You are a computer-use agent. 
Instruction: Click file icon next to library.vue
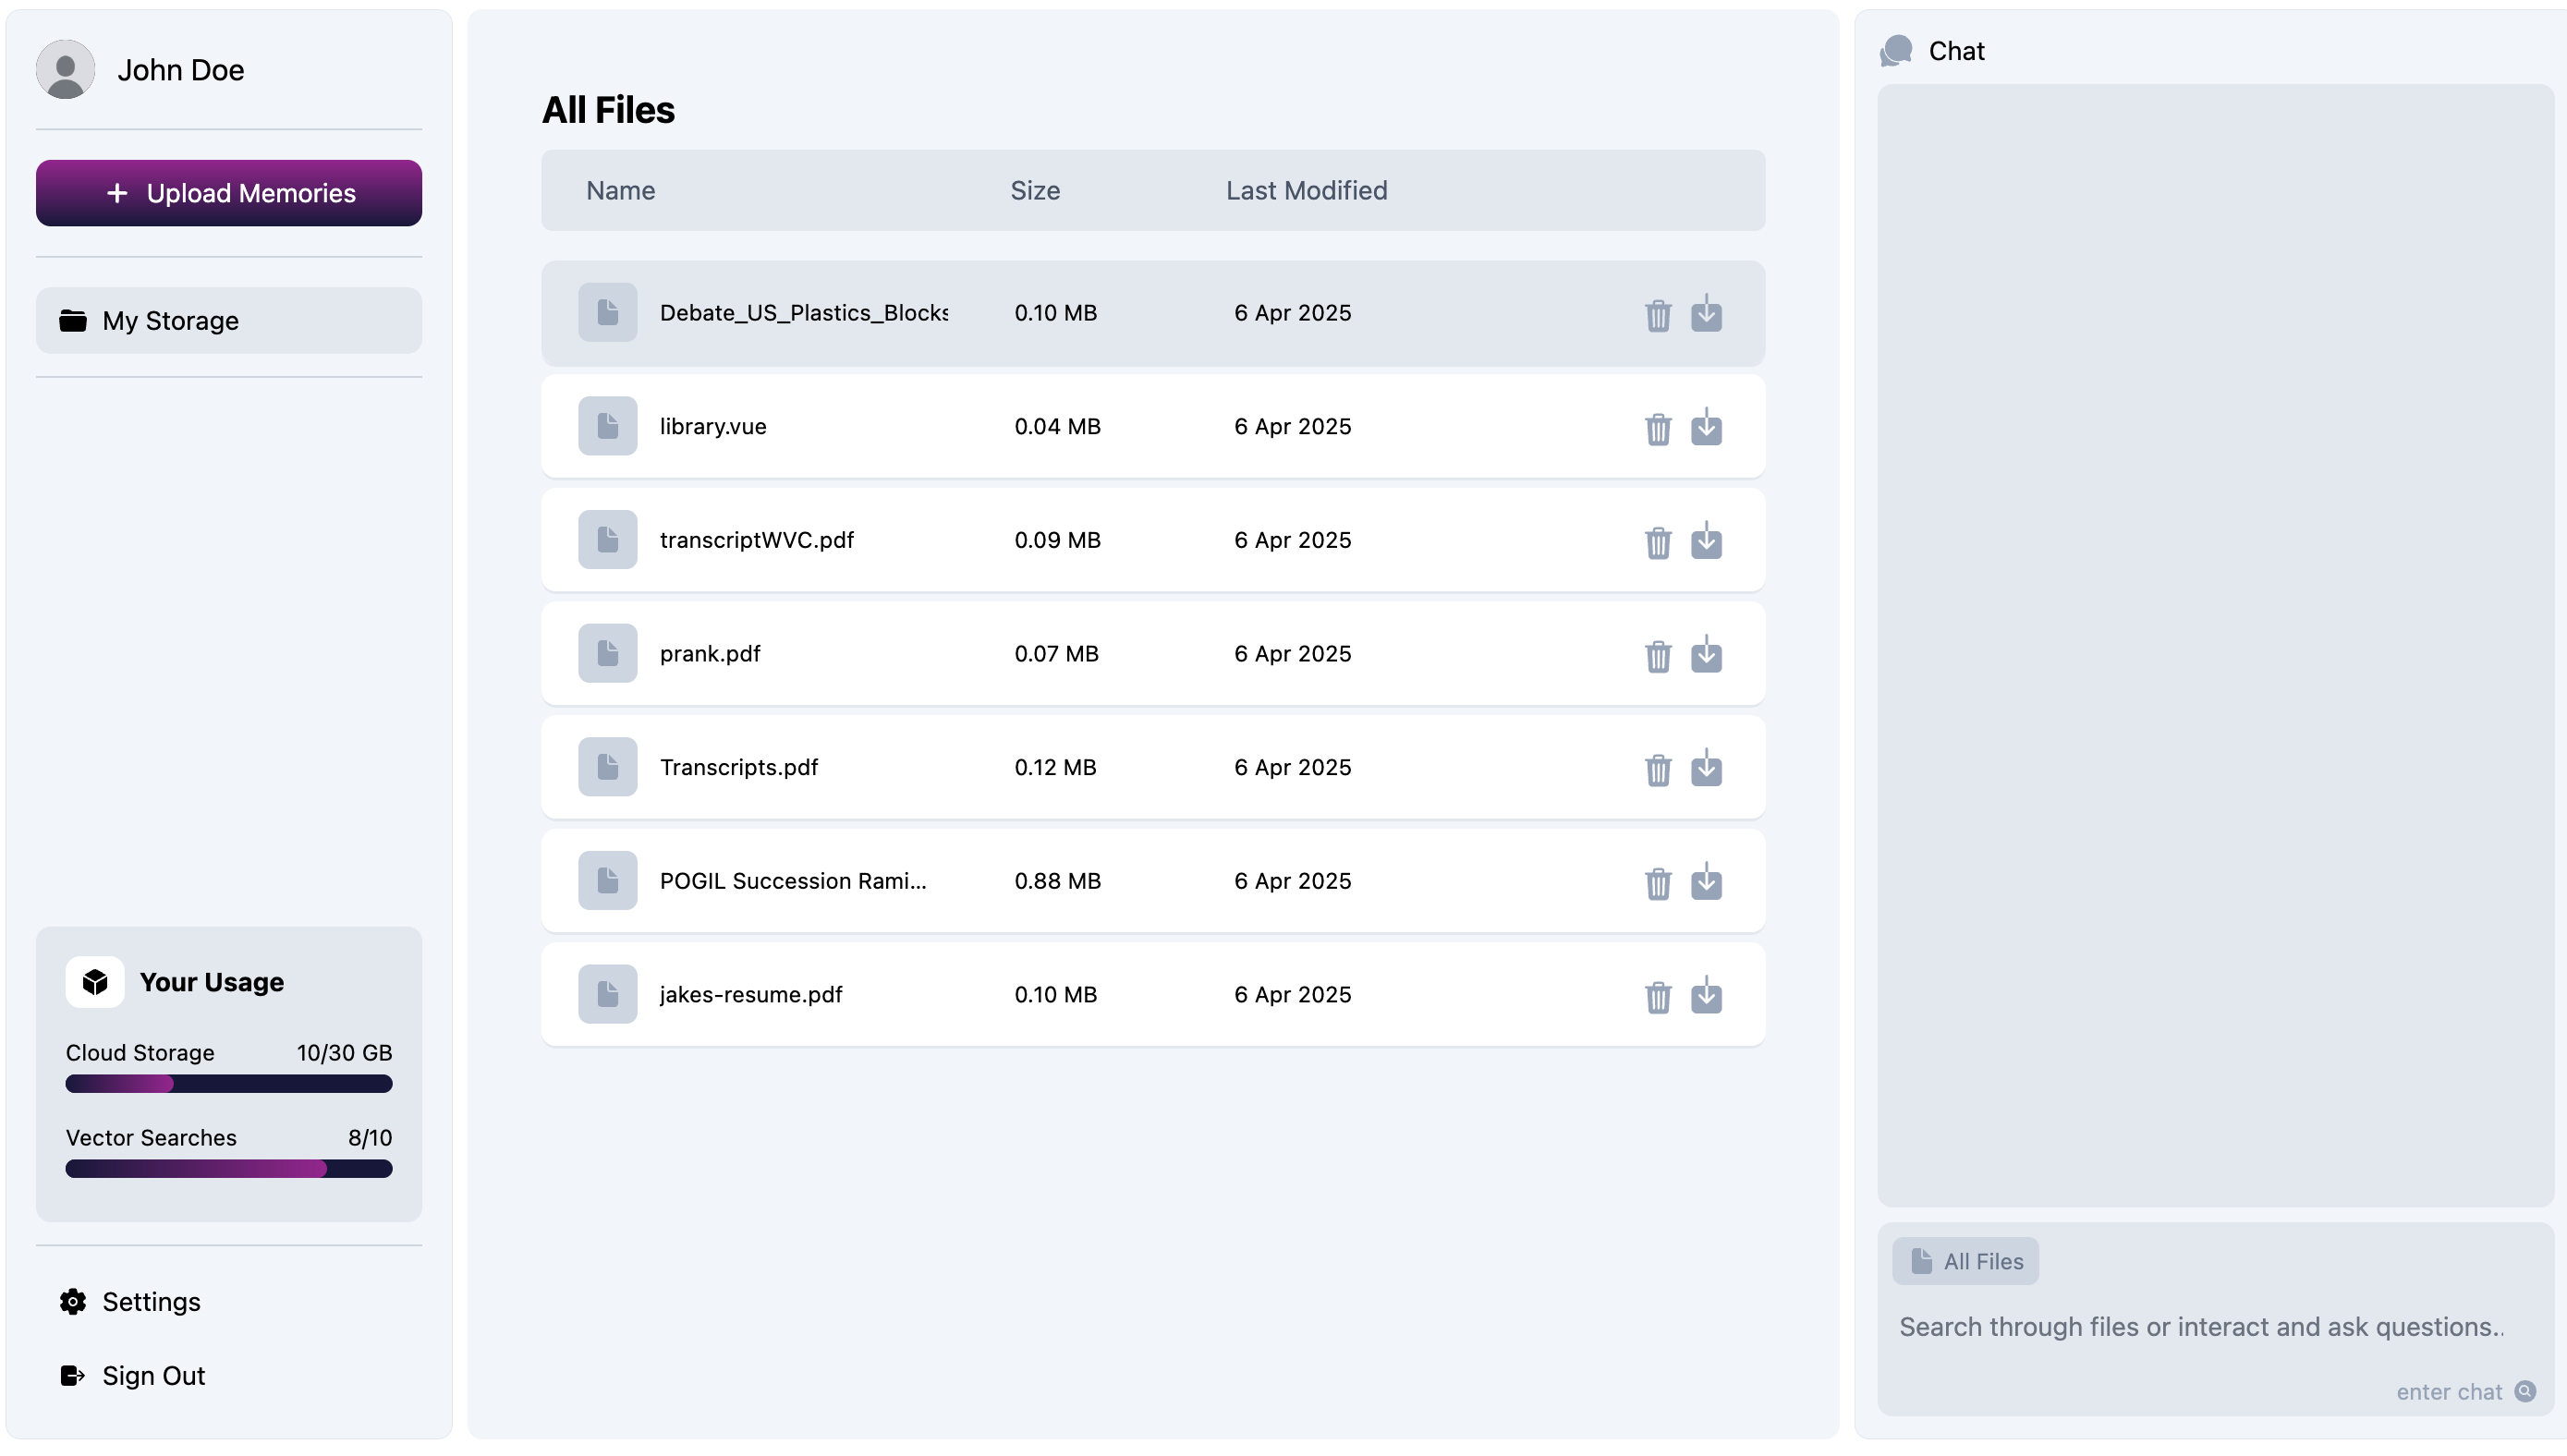coord(607,426)
